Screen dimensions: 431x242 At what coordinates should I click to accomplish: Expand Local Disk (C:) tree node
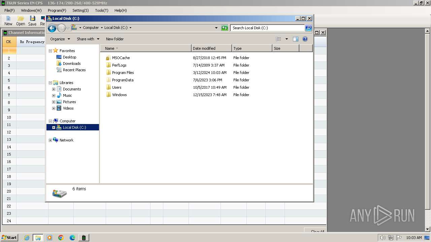tap(54, 127)
